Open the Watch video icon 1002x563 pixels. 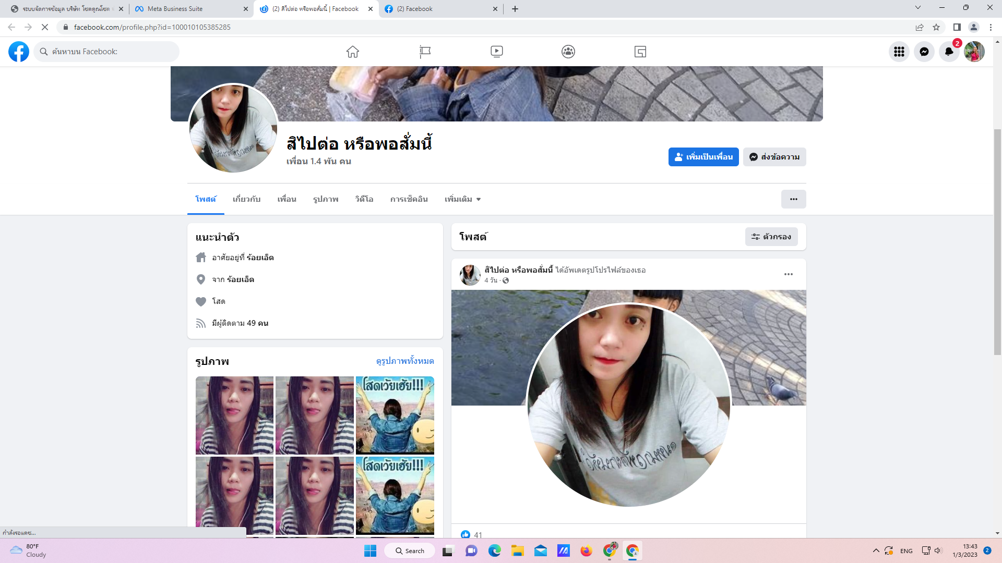[x=496, y=52]
